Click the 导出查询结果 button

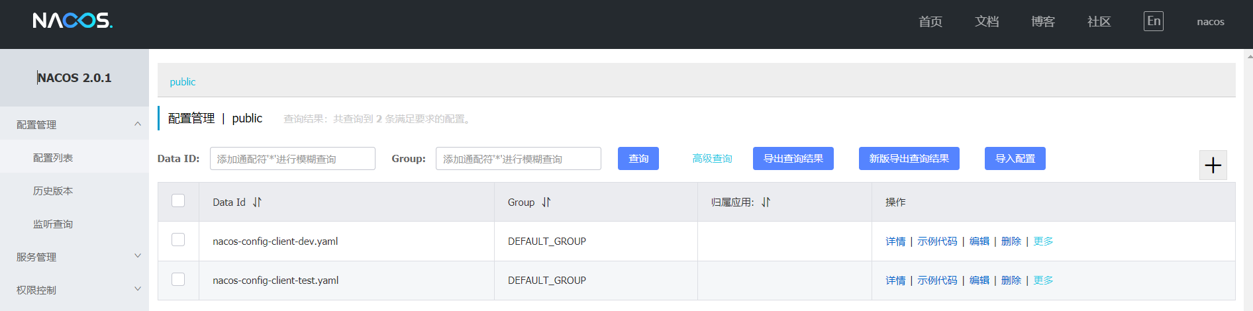click(x=793, y=159)
